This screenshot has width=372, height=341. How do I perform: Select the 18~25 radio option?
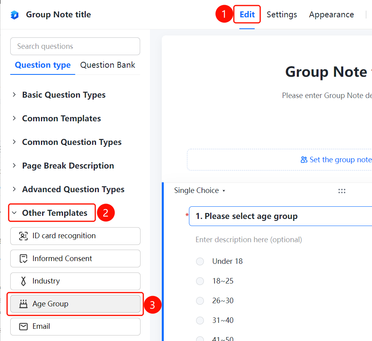[x=200, y=281]
